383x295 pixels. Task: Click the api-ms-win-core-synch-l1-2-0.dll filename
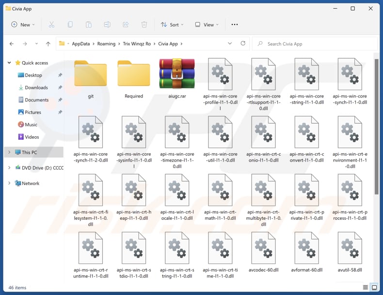91,157
